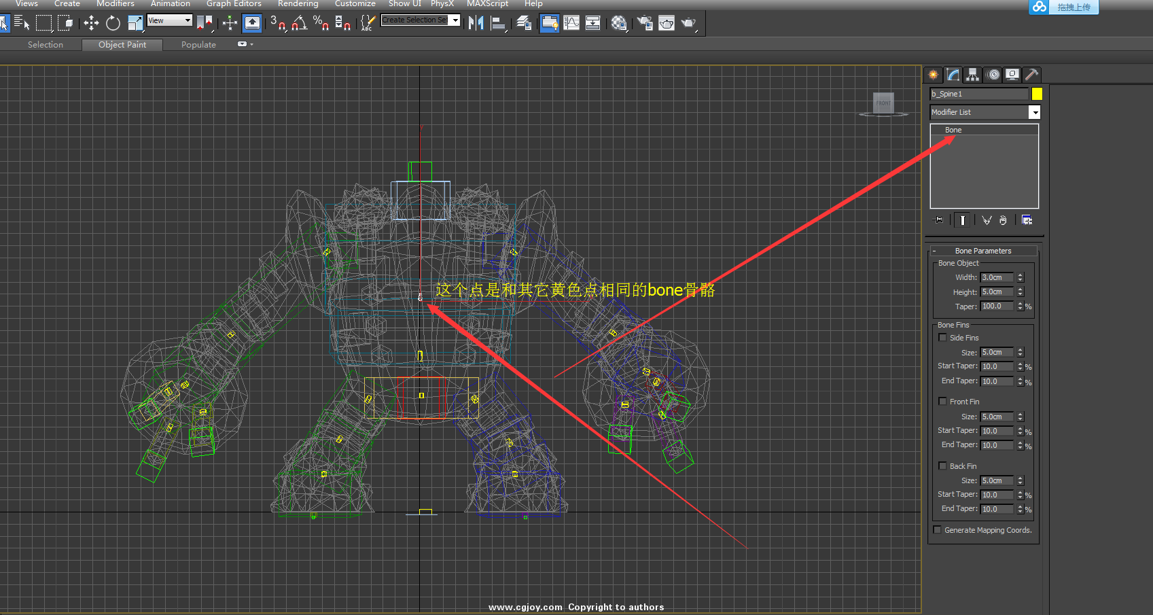The width and height of the screenshot is (1153, 615).
Task: Toggle Window/Crossing selection mode
Action: pos(65,23)
